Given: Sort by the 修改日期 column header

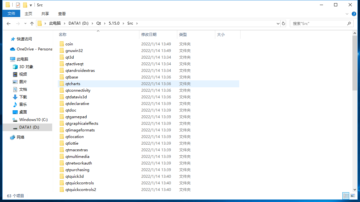Looking at the screenshot, I should 158,35.
